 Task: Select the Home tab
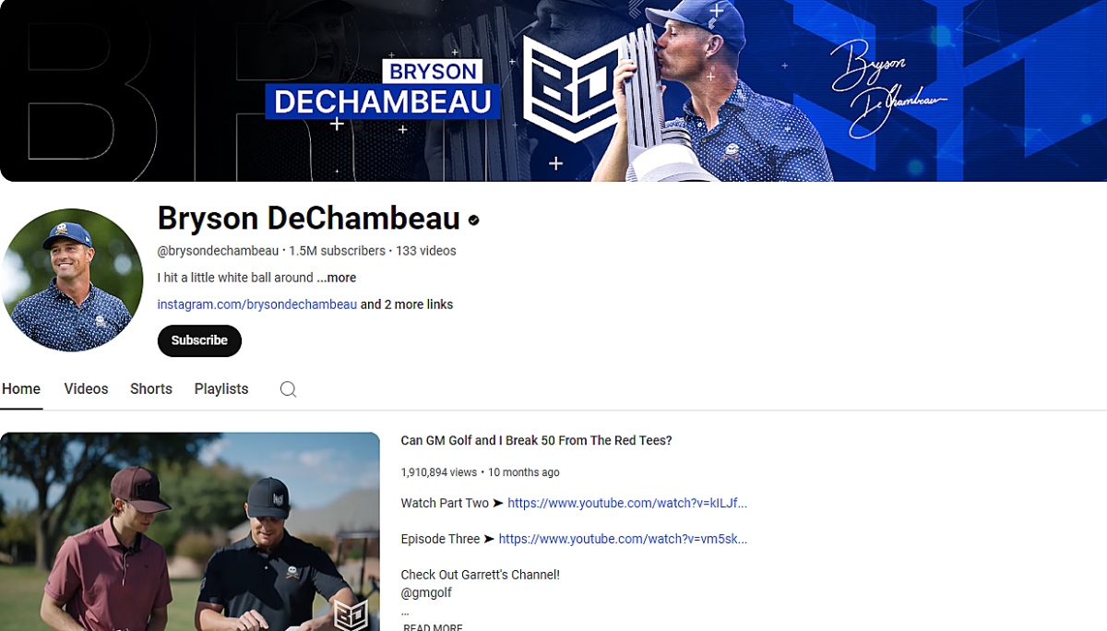click(21, 389)
